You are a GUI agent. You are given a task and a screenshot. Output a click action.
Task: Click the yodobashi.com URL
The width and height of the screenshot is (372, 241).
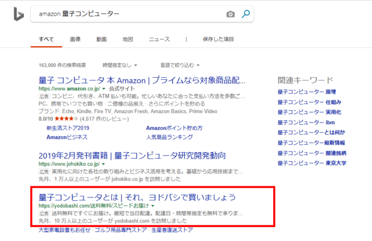coord(94,206)
